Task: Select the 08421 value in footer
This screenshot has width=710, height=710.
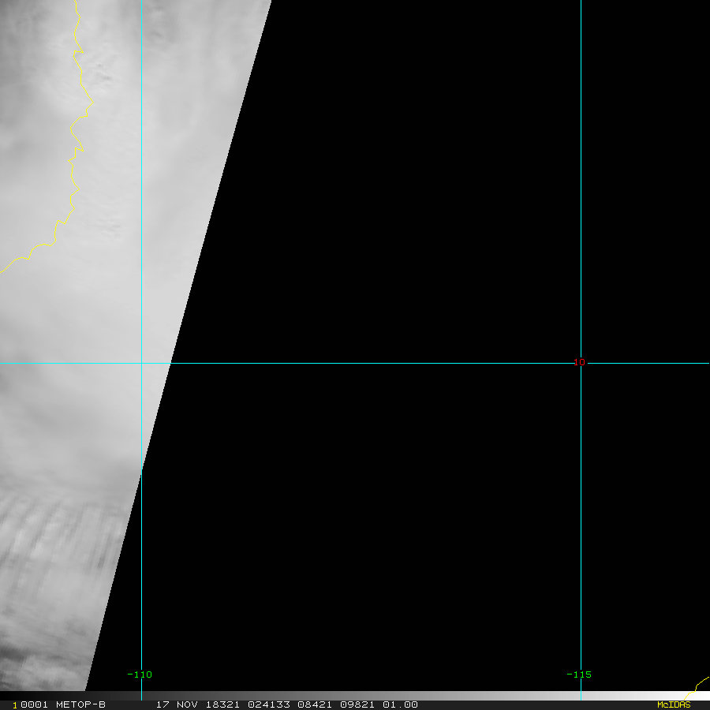Action: (x=315, y=704)
